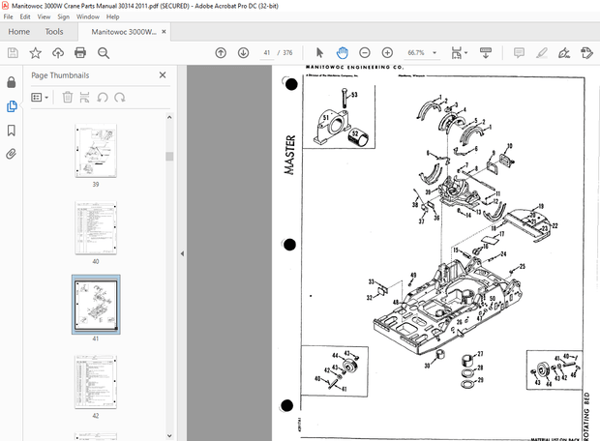
Task: Select page 39 thumbnail
Action: click(96, 151)
